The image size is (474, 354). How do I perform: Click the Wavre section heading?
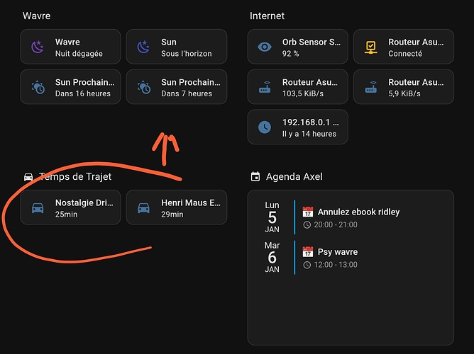coord(37,16)
